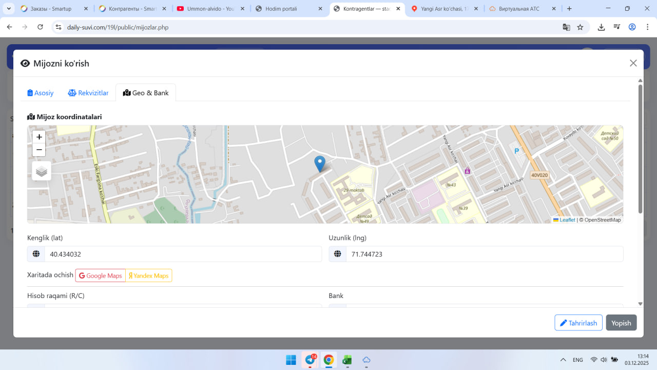Click the address bar URL
Viewport: 657px width, 370px height.
pos(118,27)
